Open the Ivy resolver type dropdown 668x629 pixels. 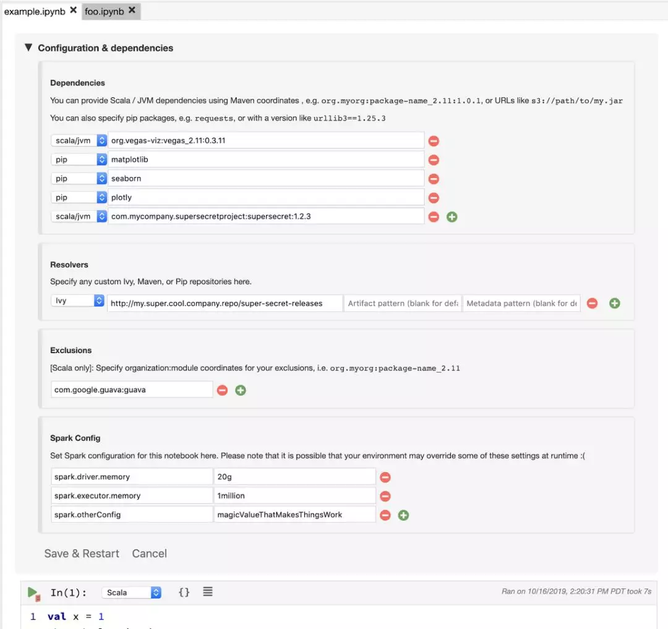(77, 301)
